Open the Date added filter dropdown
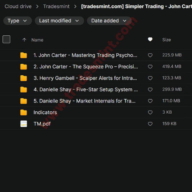 [109, 21]
